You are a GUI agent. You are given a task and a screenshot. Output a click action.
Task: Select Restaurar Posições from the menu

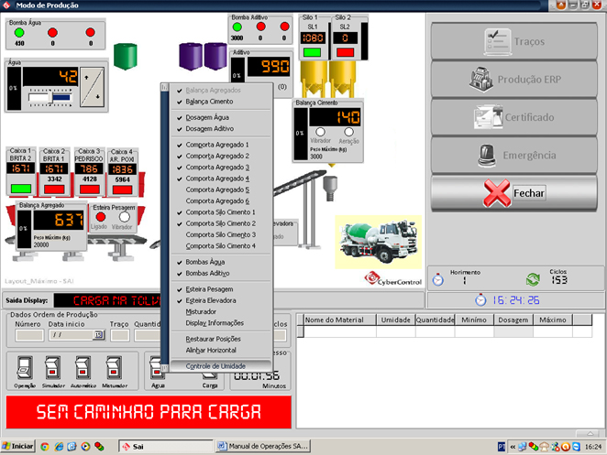coord(217,339)
